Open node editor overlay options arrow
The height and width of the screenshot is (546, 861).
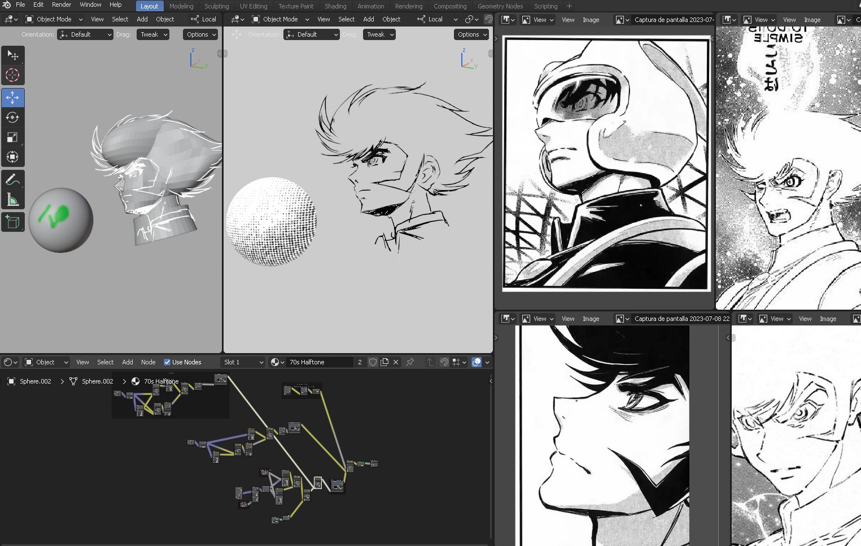coord(487,362)
